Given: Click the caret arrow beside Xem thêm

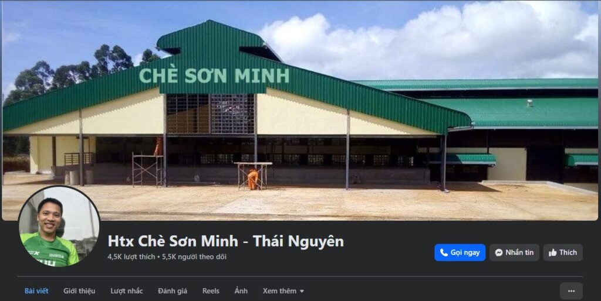Looking at the screenshot, I should point(302,292).
